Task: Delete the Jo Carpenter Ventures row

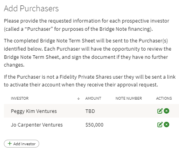Action: click(167, 125)
